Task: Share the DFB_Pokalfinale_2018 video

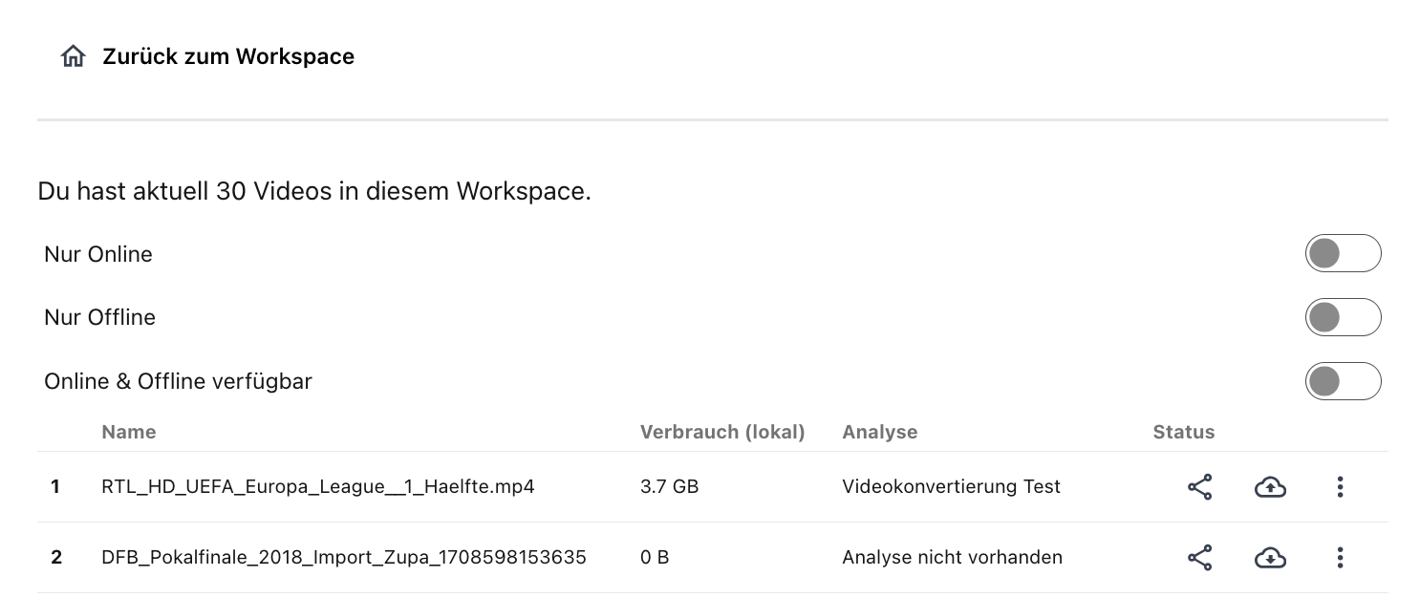Action: [x=1199, y=558]
